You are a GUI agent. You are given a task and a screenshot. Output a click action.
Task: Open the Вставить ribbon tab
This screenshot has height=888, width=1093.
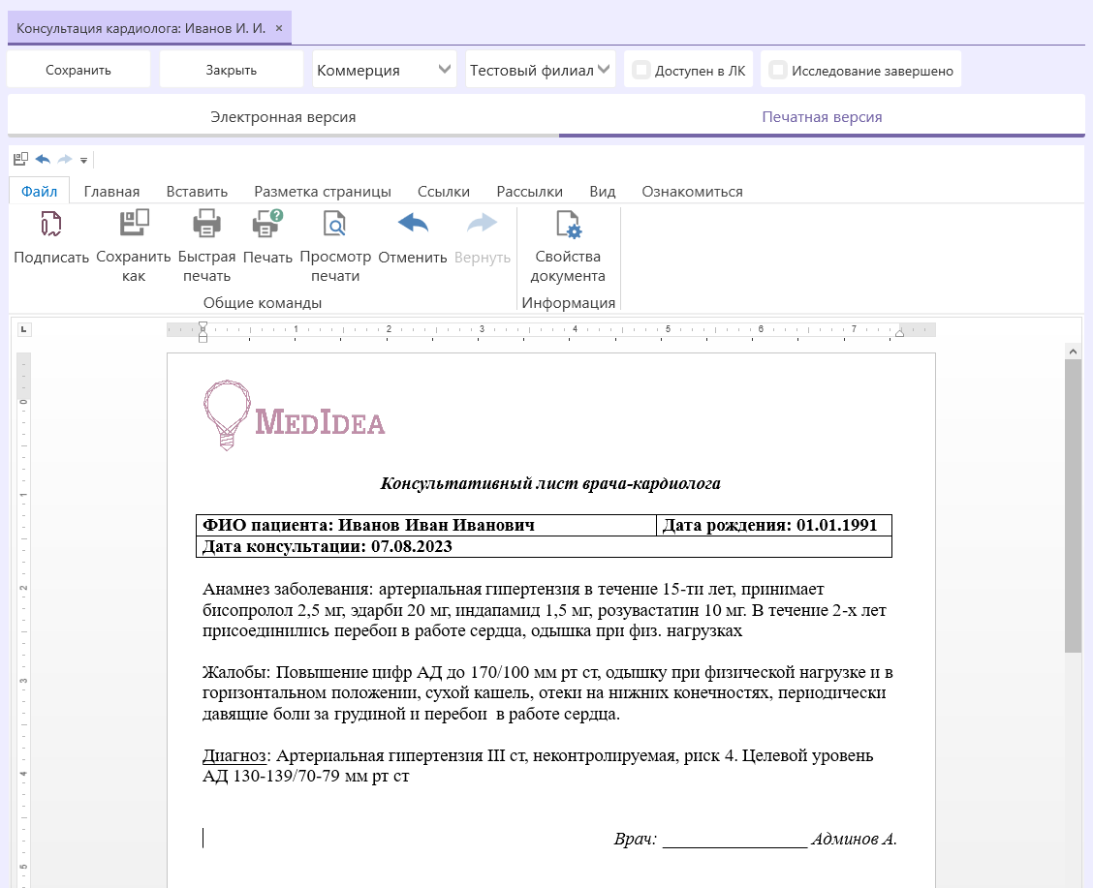coord(197,192)
